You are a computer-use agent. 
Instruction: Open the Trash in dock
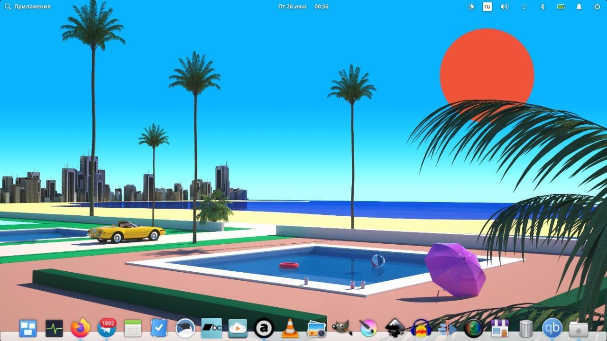[526, 328]
